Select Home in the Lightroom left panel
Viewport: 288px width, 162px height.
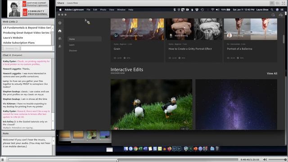click(85, 39)
